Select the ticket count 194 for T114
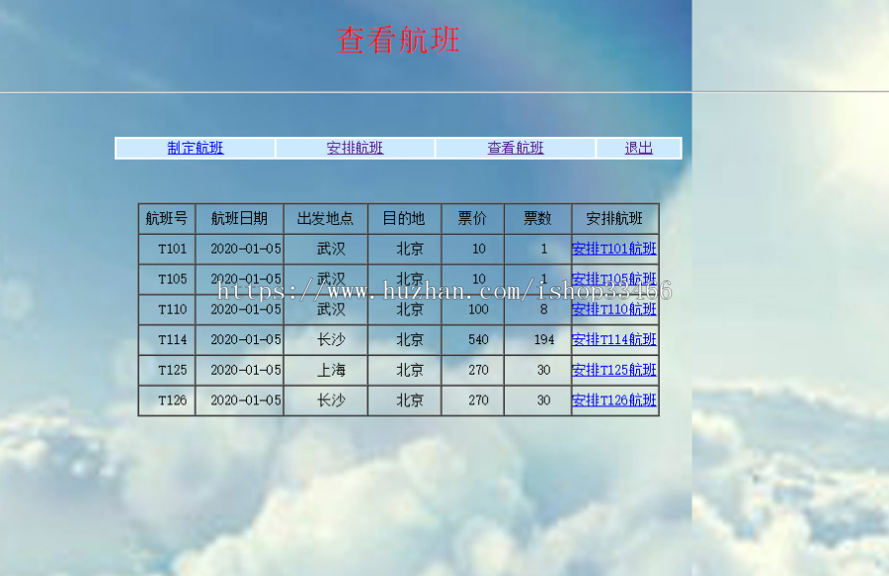Viewport: 889px width, 576px height. coord(538,339)
